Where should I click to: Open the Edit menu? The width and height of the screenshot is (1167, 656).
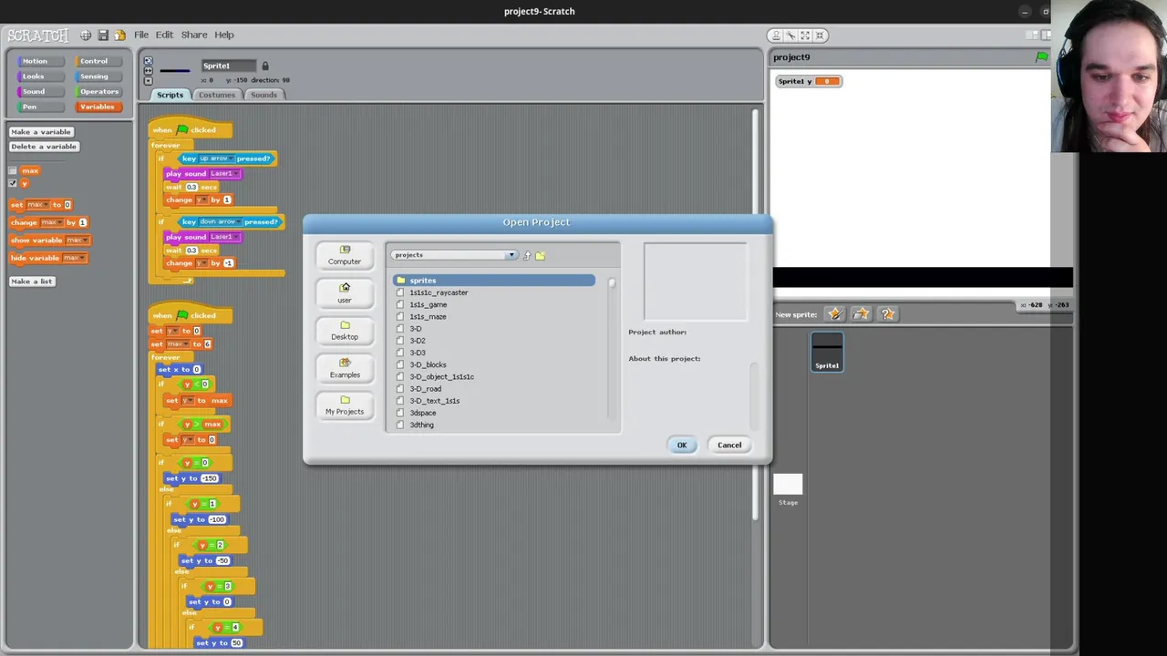click(164, 35)
